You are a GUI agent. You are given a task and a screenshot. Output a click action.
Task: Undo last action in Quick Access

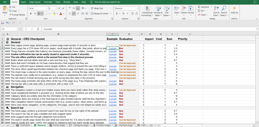point(7,23)
